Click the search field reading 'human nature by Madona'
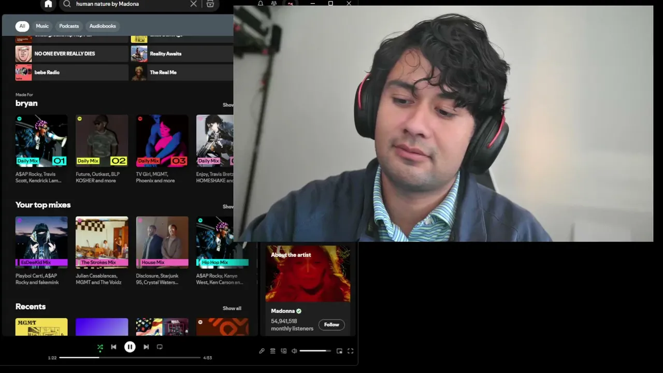This screenshot has width=663, height=373. click(129, 4)
